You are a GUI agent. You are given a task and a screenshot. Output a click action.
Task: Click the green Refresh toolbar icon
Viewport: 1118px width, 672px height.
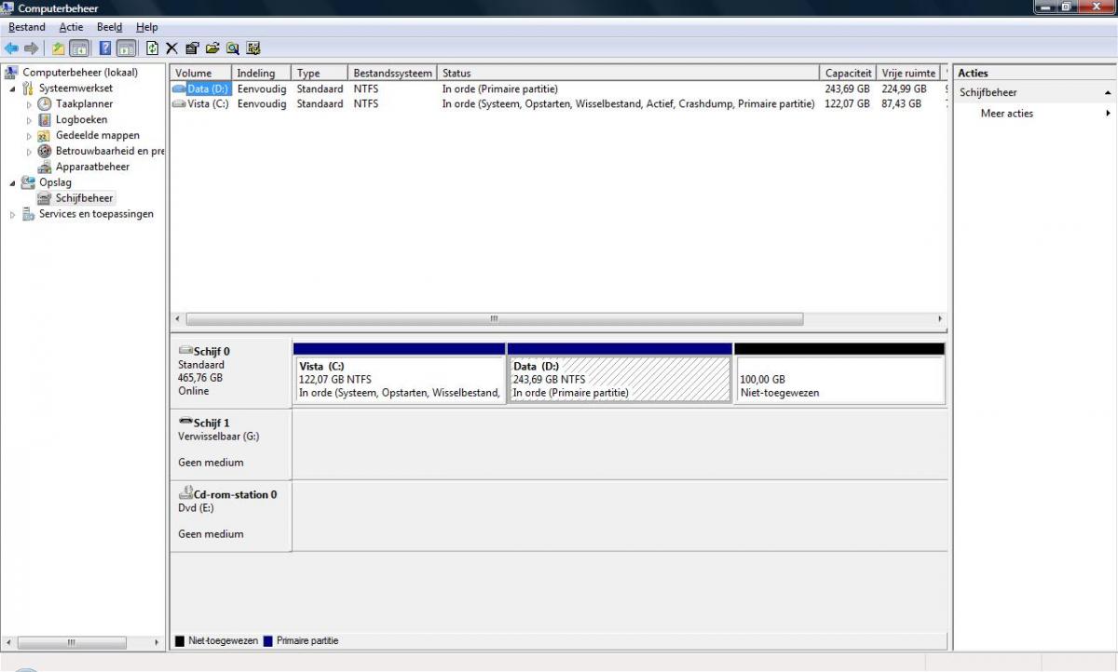pos(152,48)
